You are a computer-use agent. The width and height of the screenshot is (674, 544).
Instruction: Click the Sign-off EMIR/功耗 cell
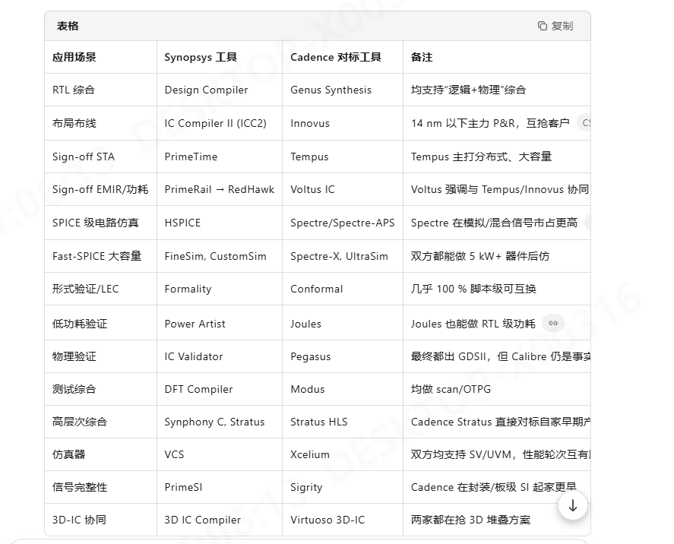(100, 189)
